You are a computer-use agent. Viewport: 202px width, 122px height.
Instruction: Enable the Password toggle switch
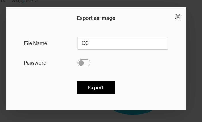point(84,63)
